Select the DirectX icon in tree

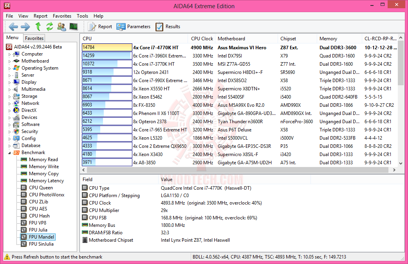16,110
